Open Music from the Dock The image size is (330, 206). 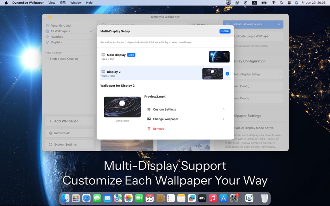[x=213, y=198]
